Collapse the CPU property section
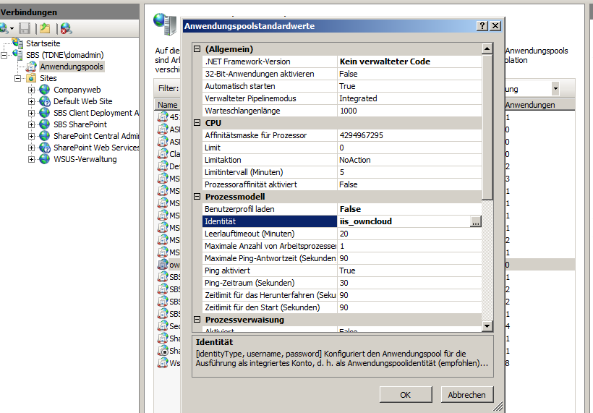This screenshot has width=593, height=413. (x=197, y=122)
